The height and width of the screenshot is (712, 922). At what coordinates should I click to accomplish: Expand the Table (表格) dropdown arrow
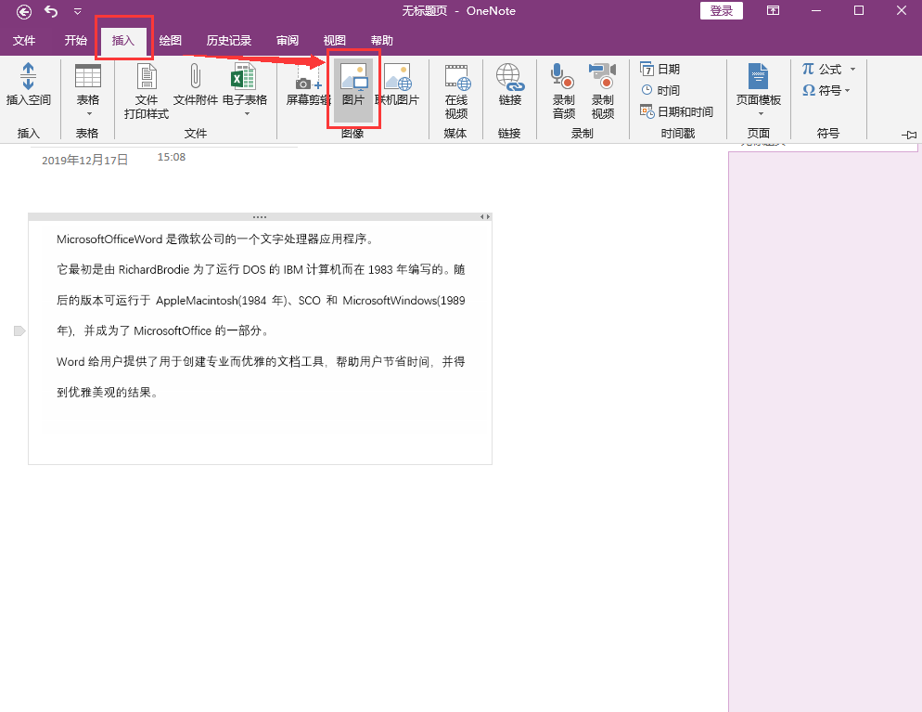tap(89, 113)
